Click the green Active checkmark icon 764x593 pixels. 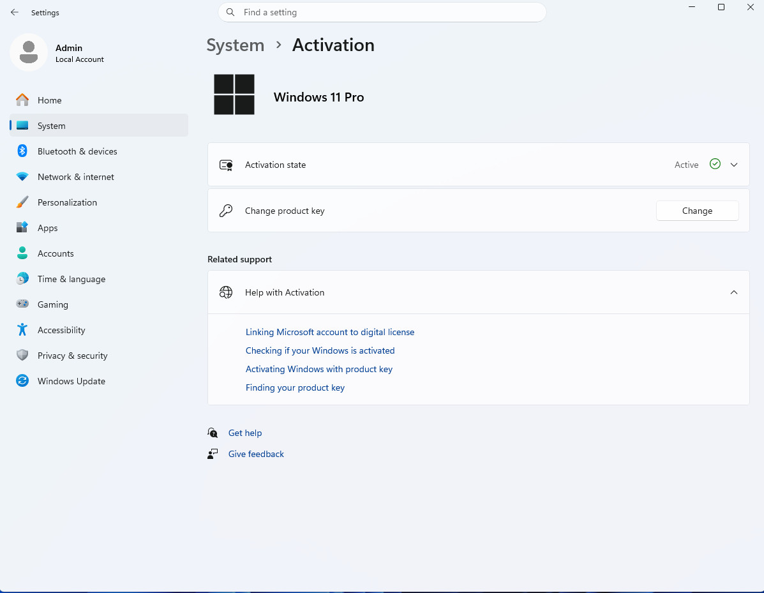coord(715,164)
